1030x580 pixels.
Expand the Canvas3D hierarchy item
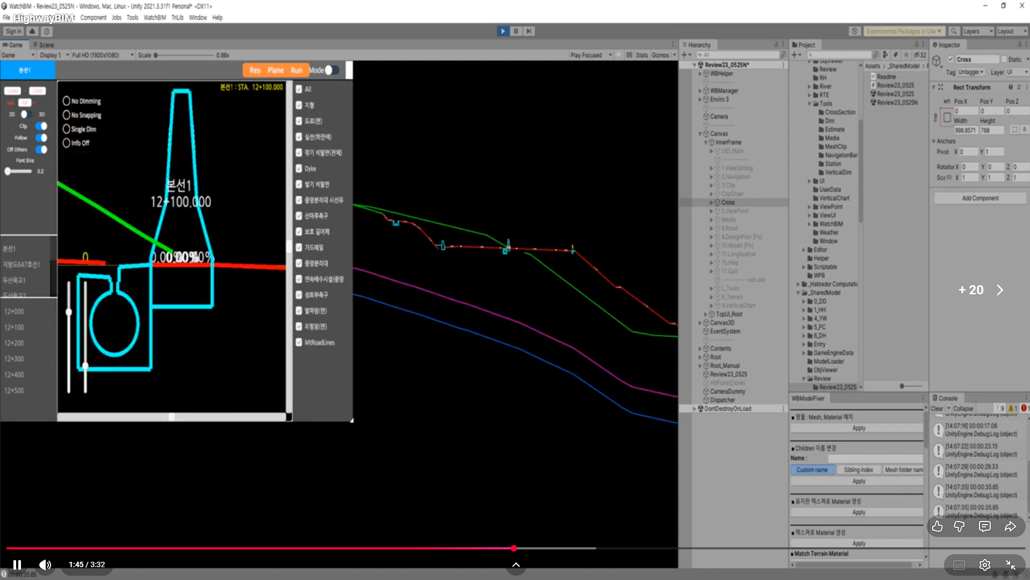point(700,323)
